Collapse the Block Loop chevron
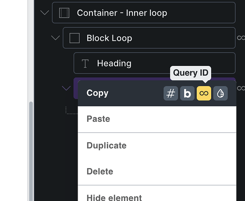The height and width of the screenshot is (201, 245). [x=56, y=38]
